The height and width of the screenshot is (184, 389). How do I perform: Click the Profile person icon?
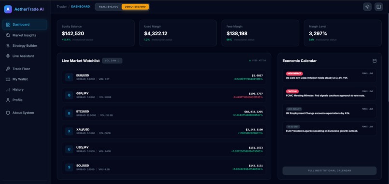pyautogui.click(x=8, y=100)
